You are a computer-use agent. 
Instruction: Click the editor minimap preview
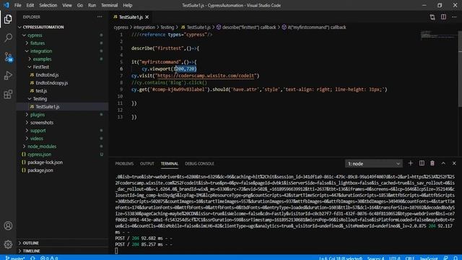(438, 35)
